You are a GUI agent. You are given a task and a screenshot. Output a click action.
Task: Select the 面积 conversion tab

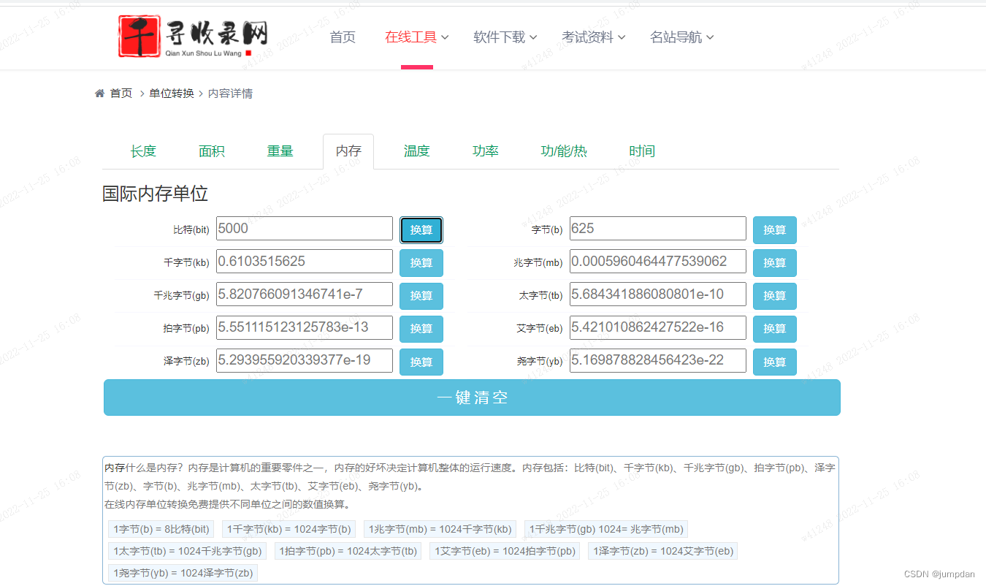(x=211, y=151)
